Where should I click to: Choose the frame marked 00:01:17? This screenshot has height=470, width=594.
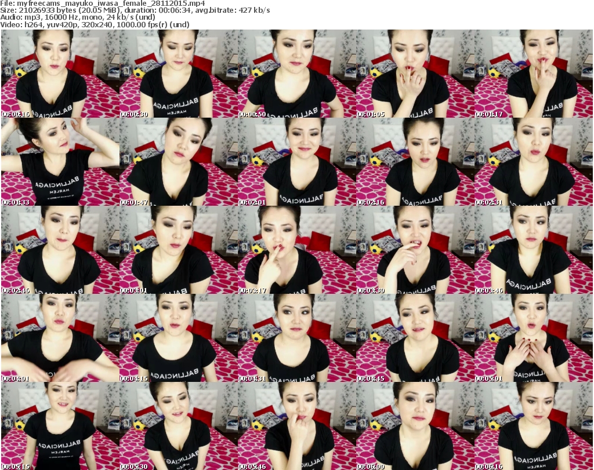534,74
